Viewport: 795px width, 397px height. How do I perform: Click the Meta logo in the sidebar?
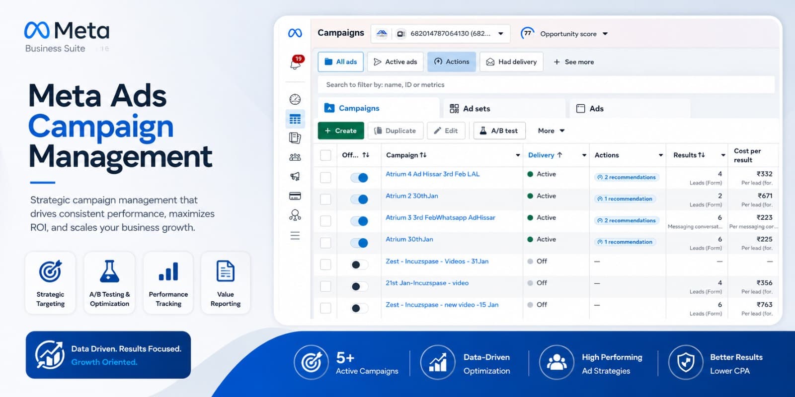pyautogui.click(x=295, y=33)
